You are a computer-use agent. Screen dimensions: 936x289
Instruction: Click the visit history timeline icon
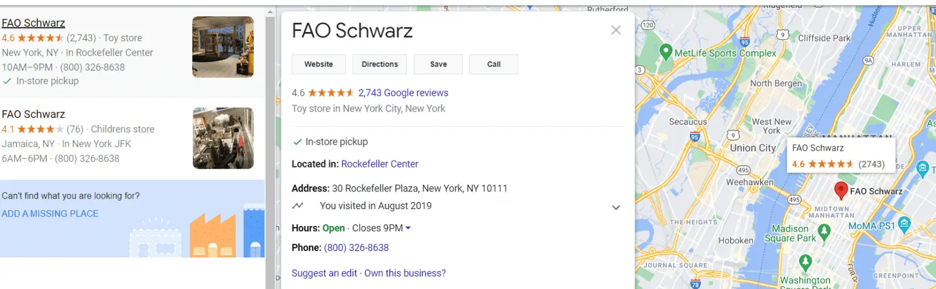click(298, 206)
